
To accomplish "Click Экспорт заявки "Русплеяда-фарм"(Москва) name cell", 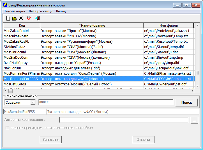I will 92,42.
